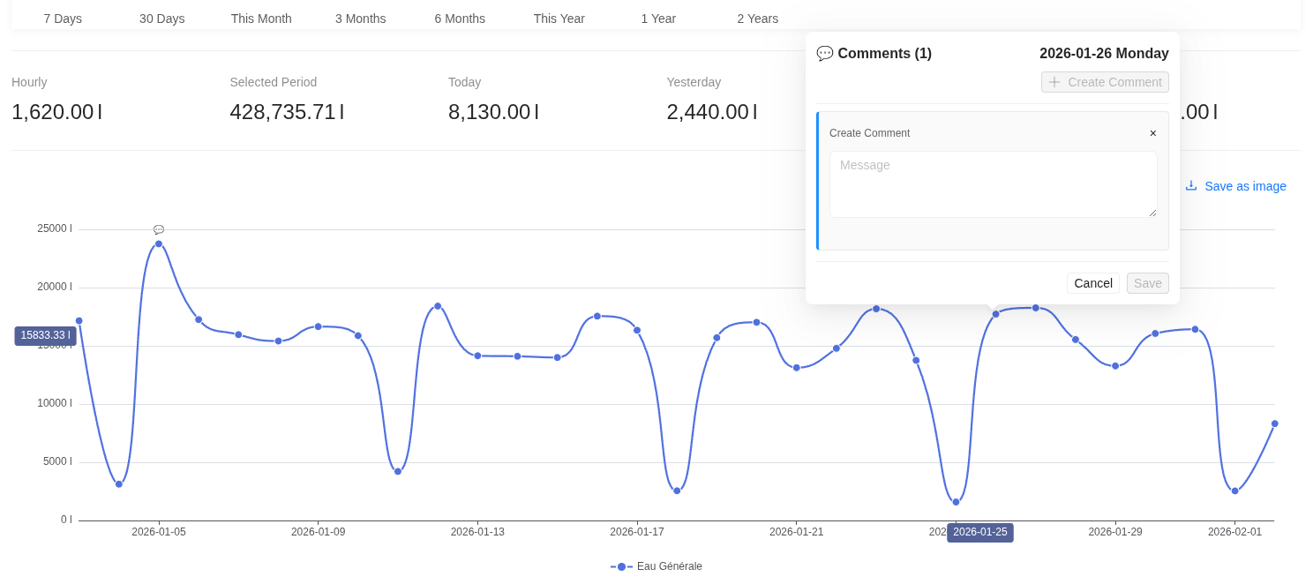
Task: Click the lowest data point near 2026-01-25
Action: (956, 502)
